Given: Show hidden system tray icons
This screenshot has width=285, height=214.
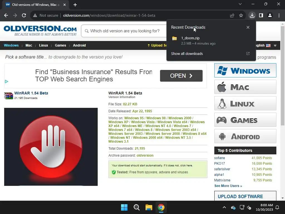Looking at the screenshot, I should tap(224, 207).
